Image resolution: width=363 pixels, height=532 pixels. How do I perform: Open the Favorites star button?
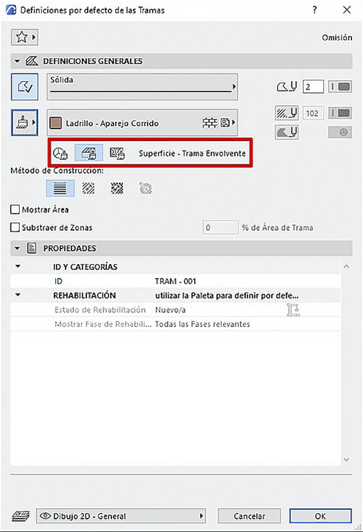click(x=24, y=37)
